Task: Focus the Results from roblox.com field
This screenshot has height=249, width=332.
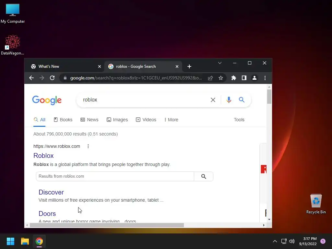Action: pyautogui.click(x=115, y=176)
